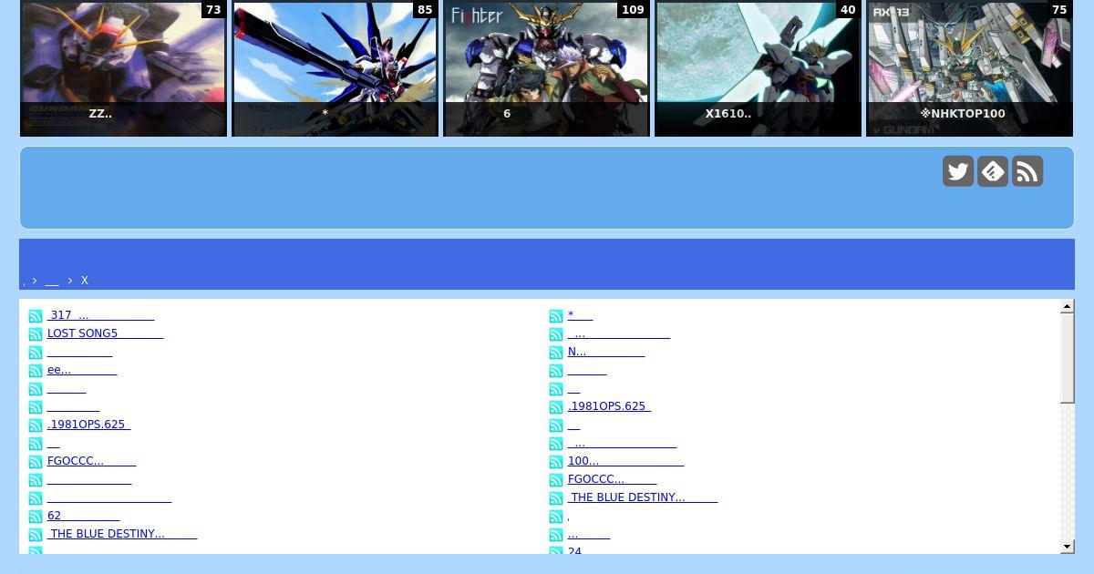Open the 'Fighter' thumbnail with 109 badge
Image resolution: width=1094 pixels, height=574 pixels.
[546, 68]
